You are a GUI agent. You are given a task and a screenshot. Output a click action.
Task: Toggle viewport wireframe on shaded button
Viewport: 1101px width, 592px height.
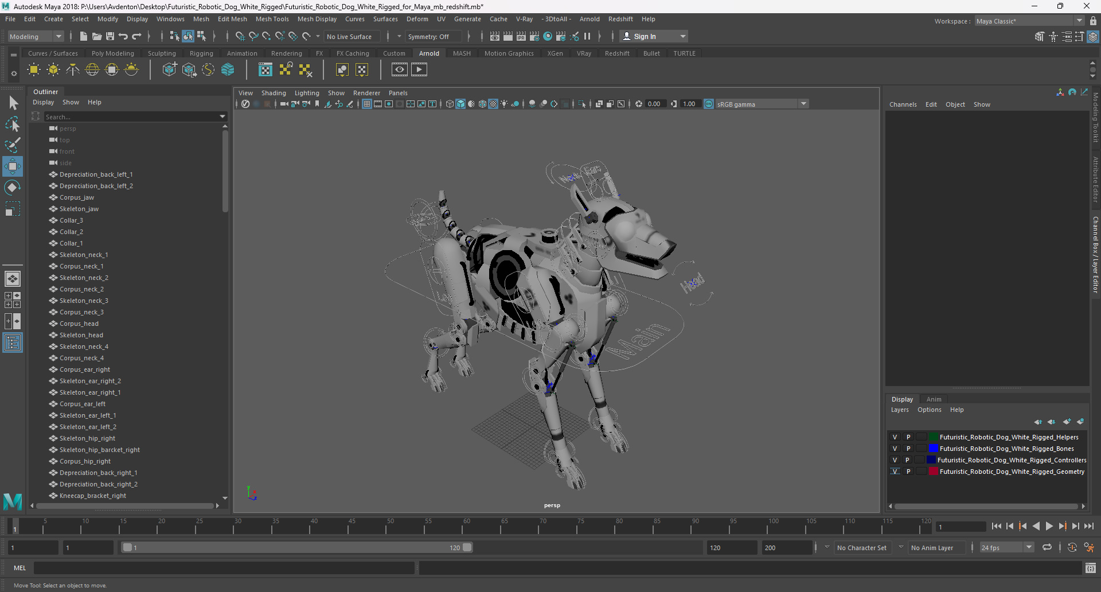tap(483, 104)
